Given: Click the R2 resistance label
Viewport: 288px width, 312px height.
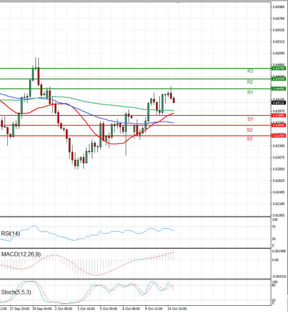Looking at the screenshot, I should [x=250, y=82].
